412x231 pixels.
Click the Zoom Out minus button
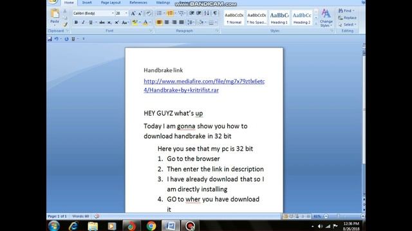pyautogui.click(x=326, y=216)
